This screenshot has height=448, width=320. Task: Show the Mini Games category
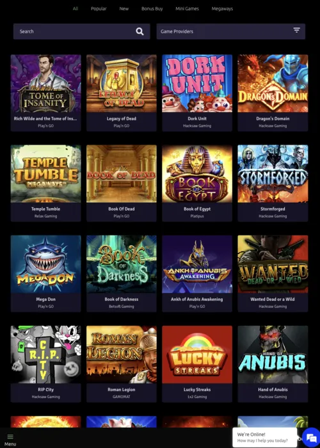187,8
